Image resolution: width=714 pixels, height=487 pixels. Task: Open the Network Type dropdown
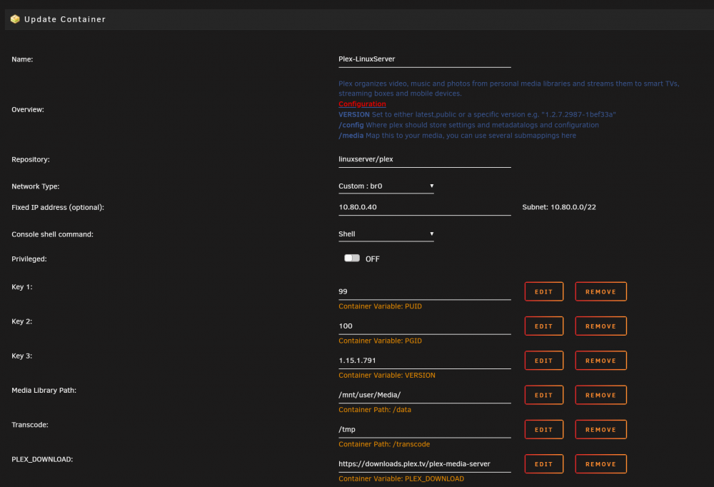point(386,186)
